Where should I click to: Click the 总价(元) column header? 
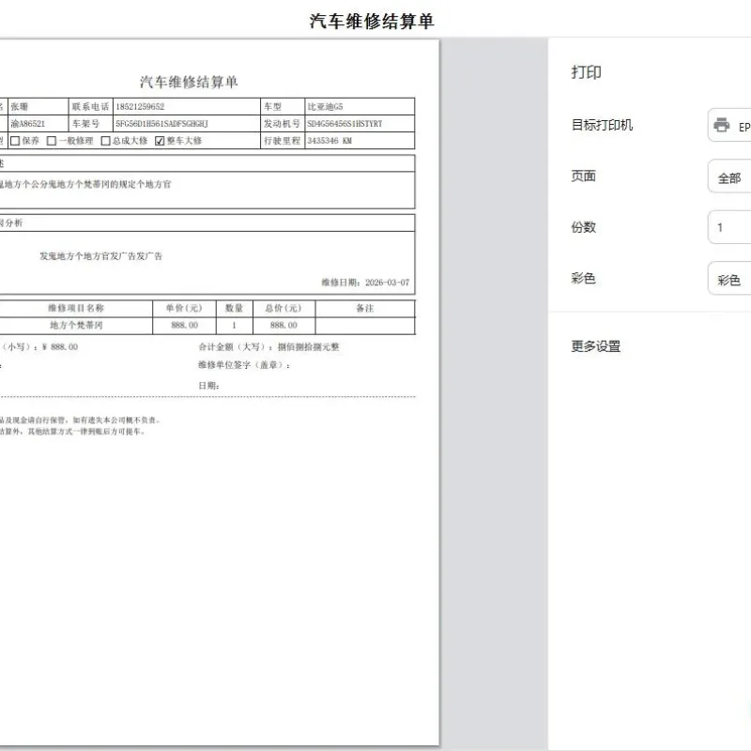point(284,309)
